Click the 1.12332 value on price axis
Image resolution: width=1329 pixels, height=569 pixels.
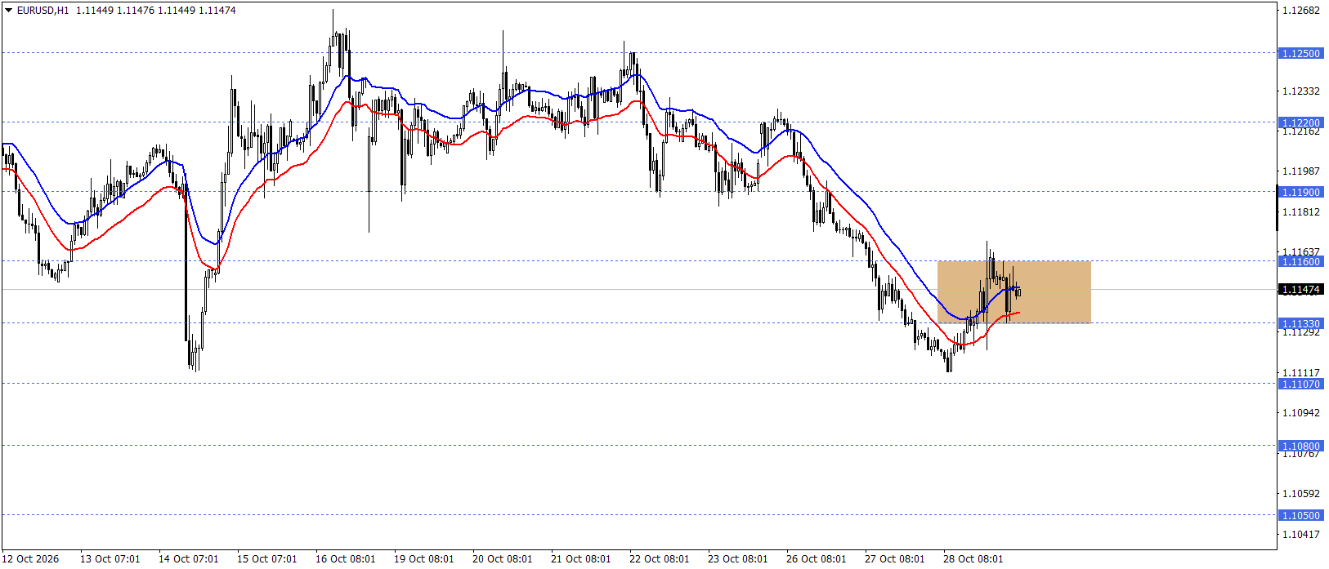click(x=1300, y=91)
